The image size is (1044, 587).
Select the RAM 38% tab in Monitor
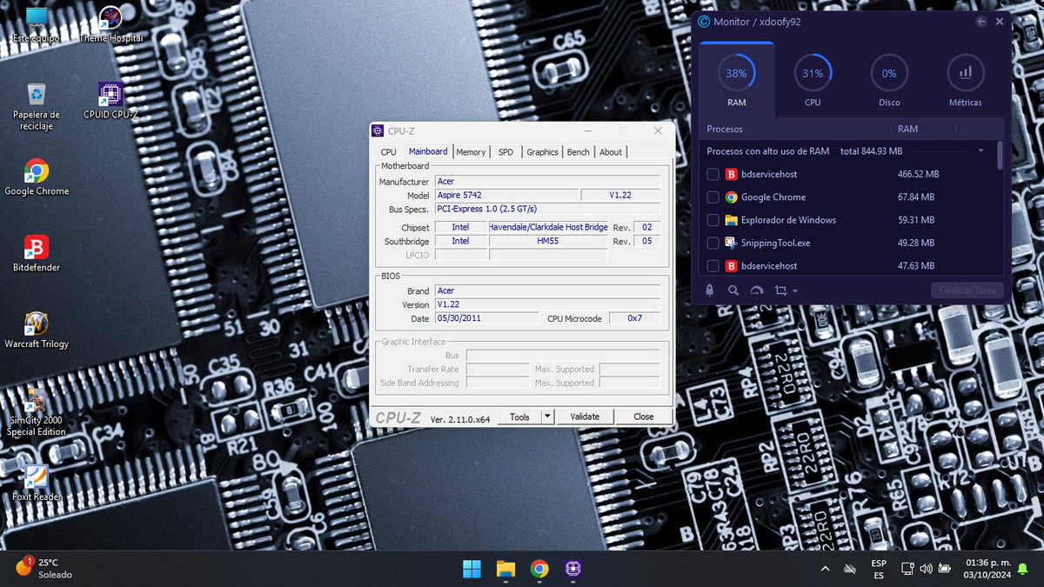736,81
